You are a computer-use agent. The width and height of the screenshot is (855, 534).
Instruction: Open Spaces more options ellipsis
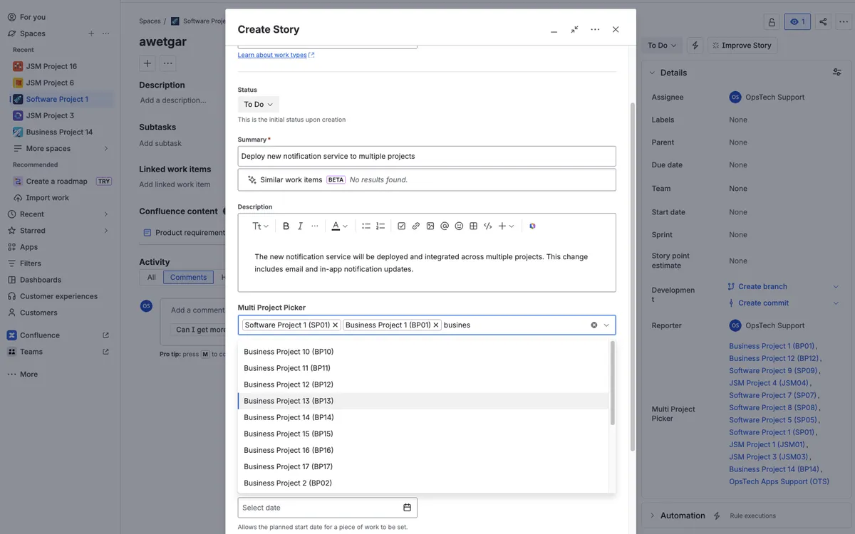[106, 33]
